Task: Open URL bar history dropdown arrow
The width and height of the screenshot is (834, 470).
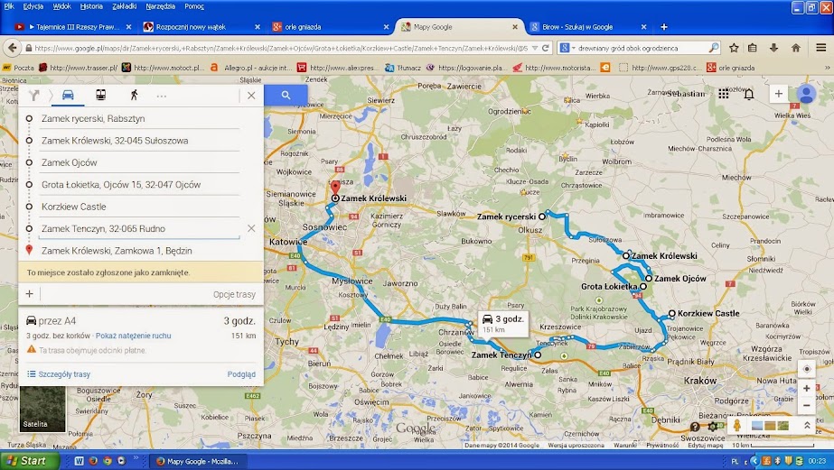Action: (x=535, y=48)
